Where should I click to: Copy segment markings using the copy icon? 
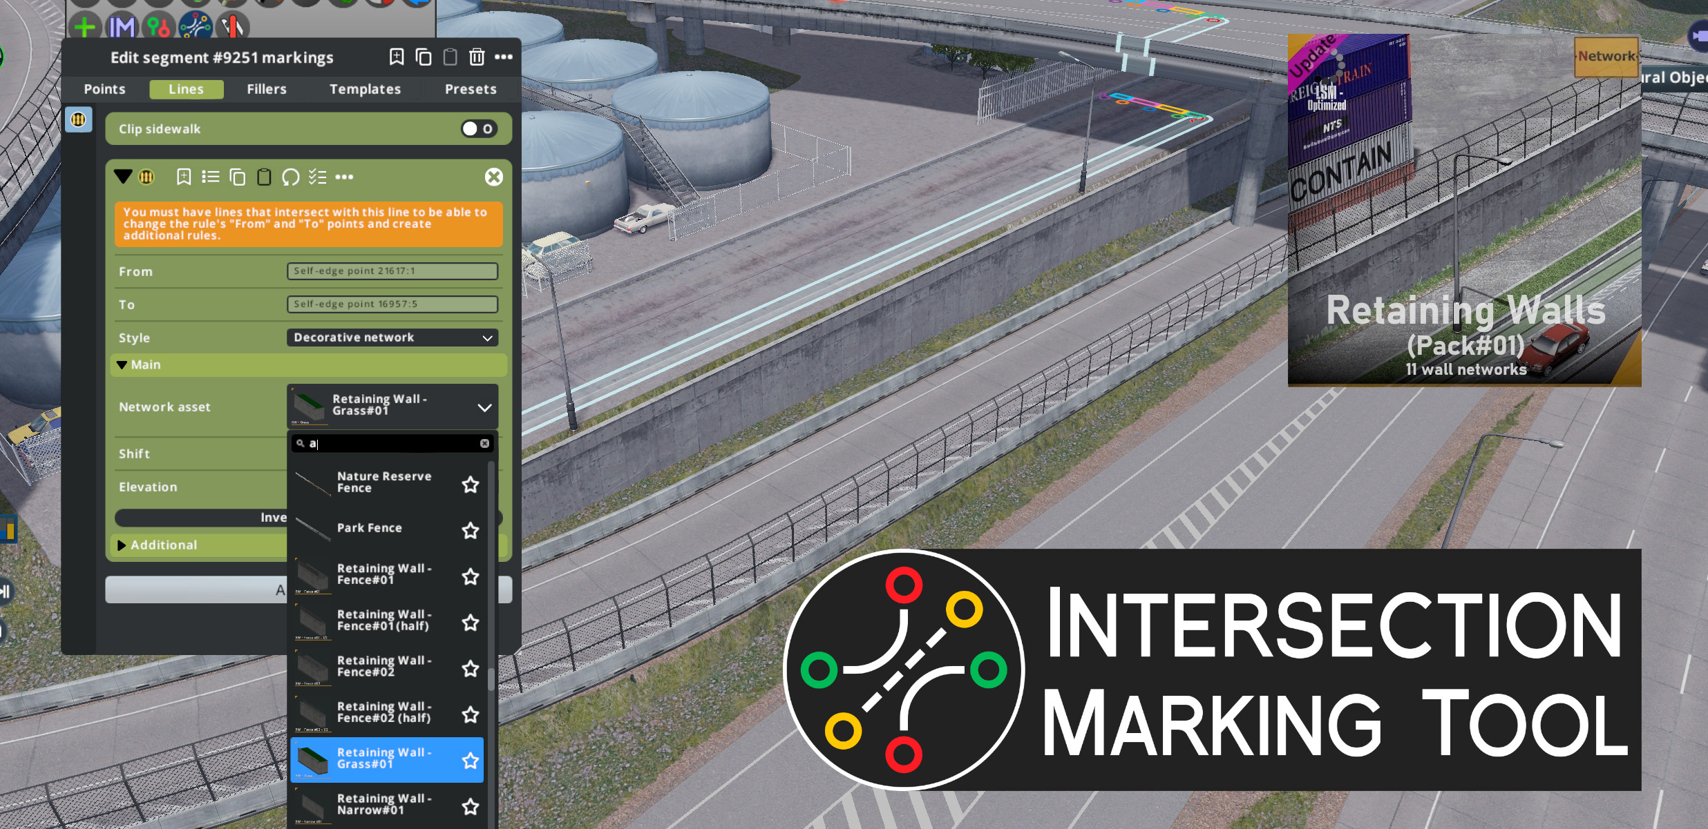(424, 57)
